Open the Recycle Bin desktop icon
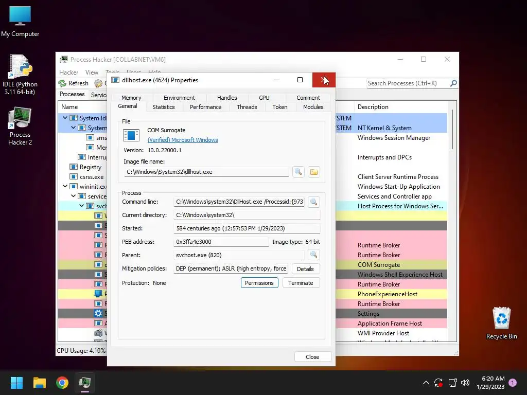Viewport: 527px width, 395px height. point(501,323)
